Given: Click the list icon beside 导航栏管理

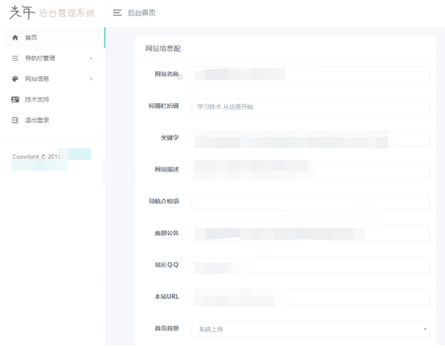Looking at the screenshot, I should coord(15,58).
